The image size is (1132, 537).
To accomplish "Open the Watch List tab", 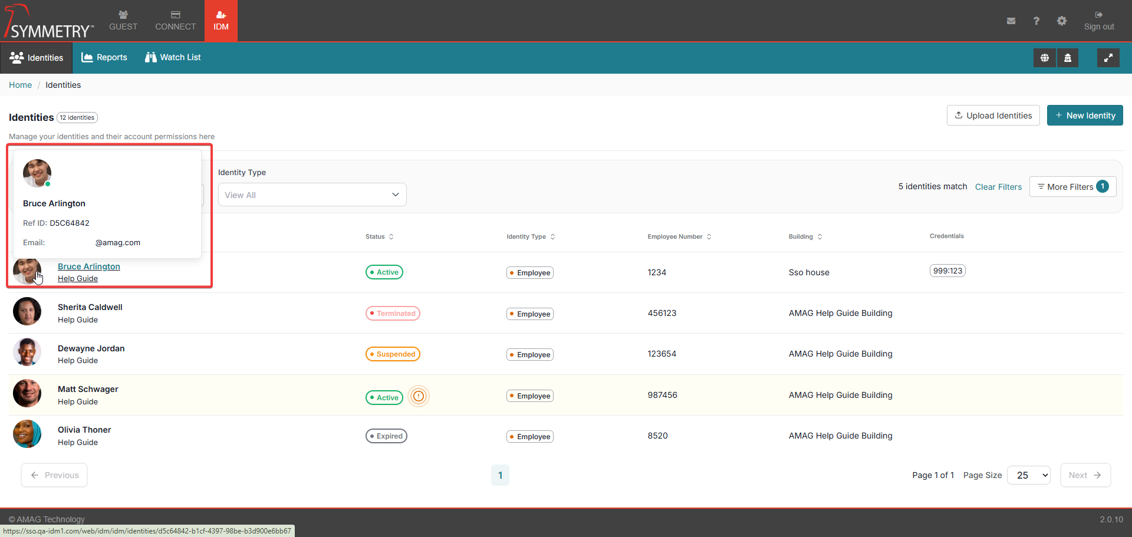I will pos(173,58).
